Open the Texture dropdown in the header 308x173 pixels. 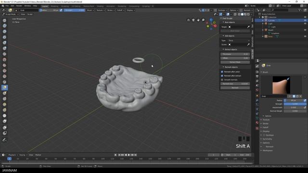point(101,10)
